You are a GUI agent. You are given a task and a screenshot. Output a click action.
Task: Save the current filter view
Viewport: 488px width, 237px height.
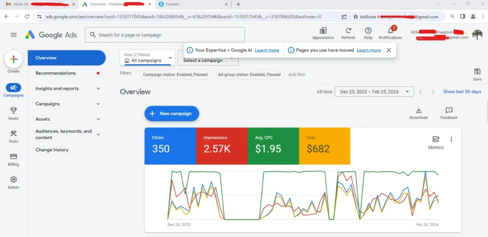[x=477, y=74]
